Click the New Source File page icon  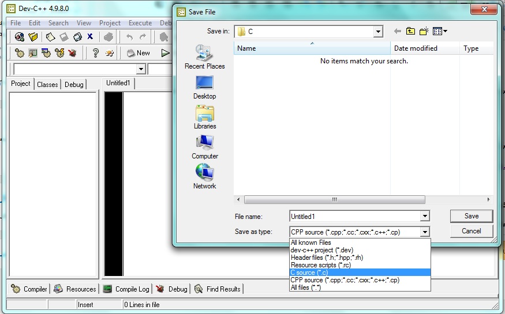click(x=50, y=37)
